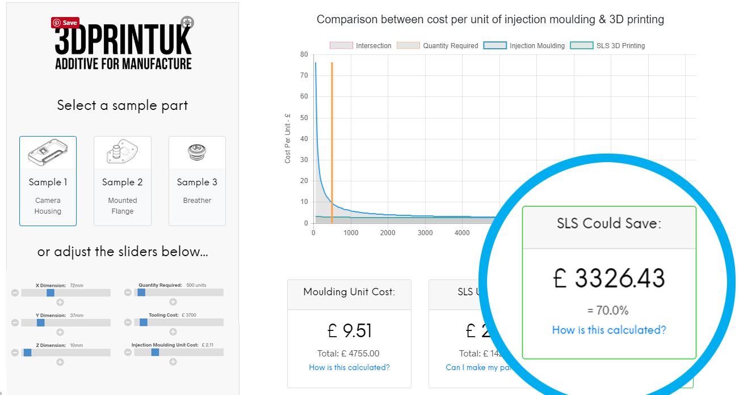Open 'How is this calculated?' under Moulding Unit Cost

(x=349, y=367)
